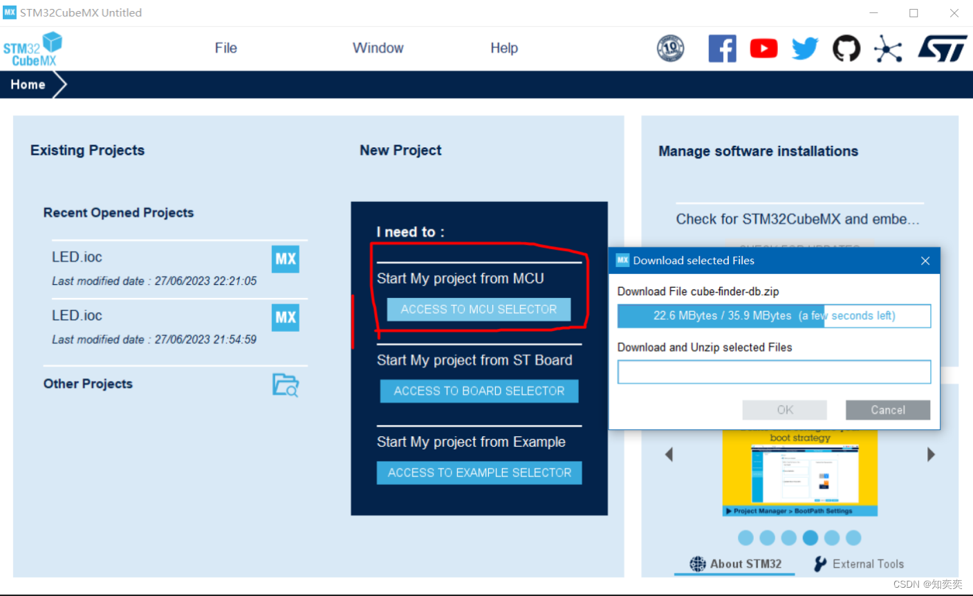Browse Other Projects folder icon
This screenshot has height=596, width=973.
pos(286,384)
